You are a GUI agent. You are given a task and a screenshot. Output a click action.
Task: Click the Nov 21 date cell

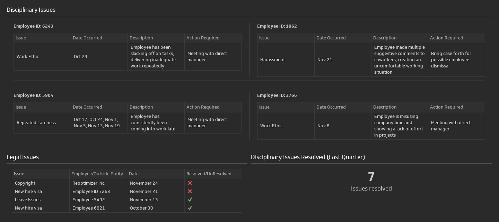(x=343, y=60)
